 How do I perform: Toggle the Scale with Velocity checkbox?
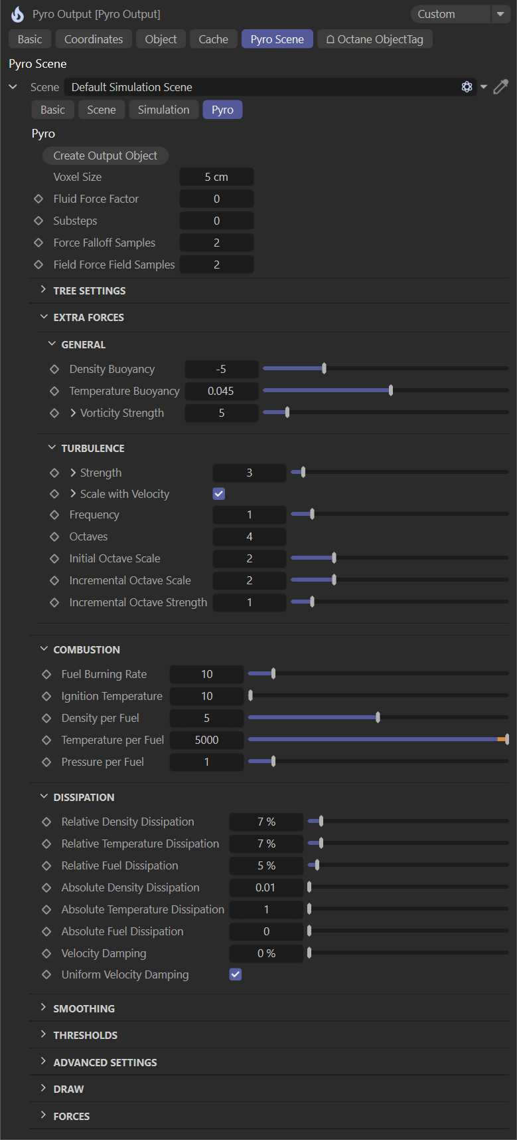point(219,494)
